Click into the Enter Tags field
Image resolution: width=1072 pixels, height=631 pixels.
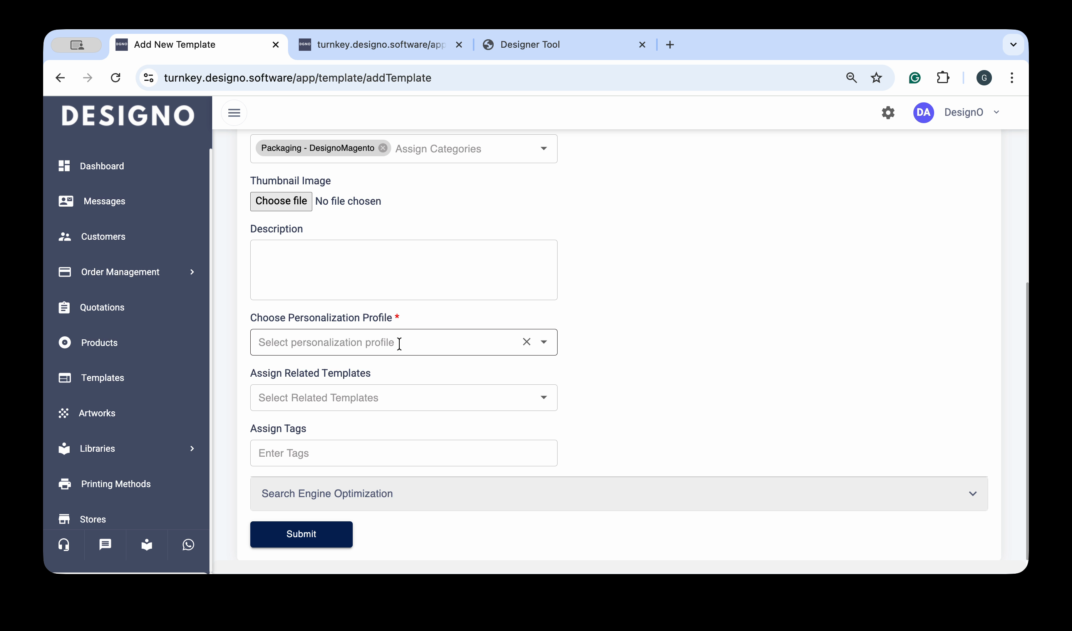[403, 453]
